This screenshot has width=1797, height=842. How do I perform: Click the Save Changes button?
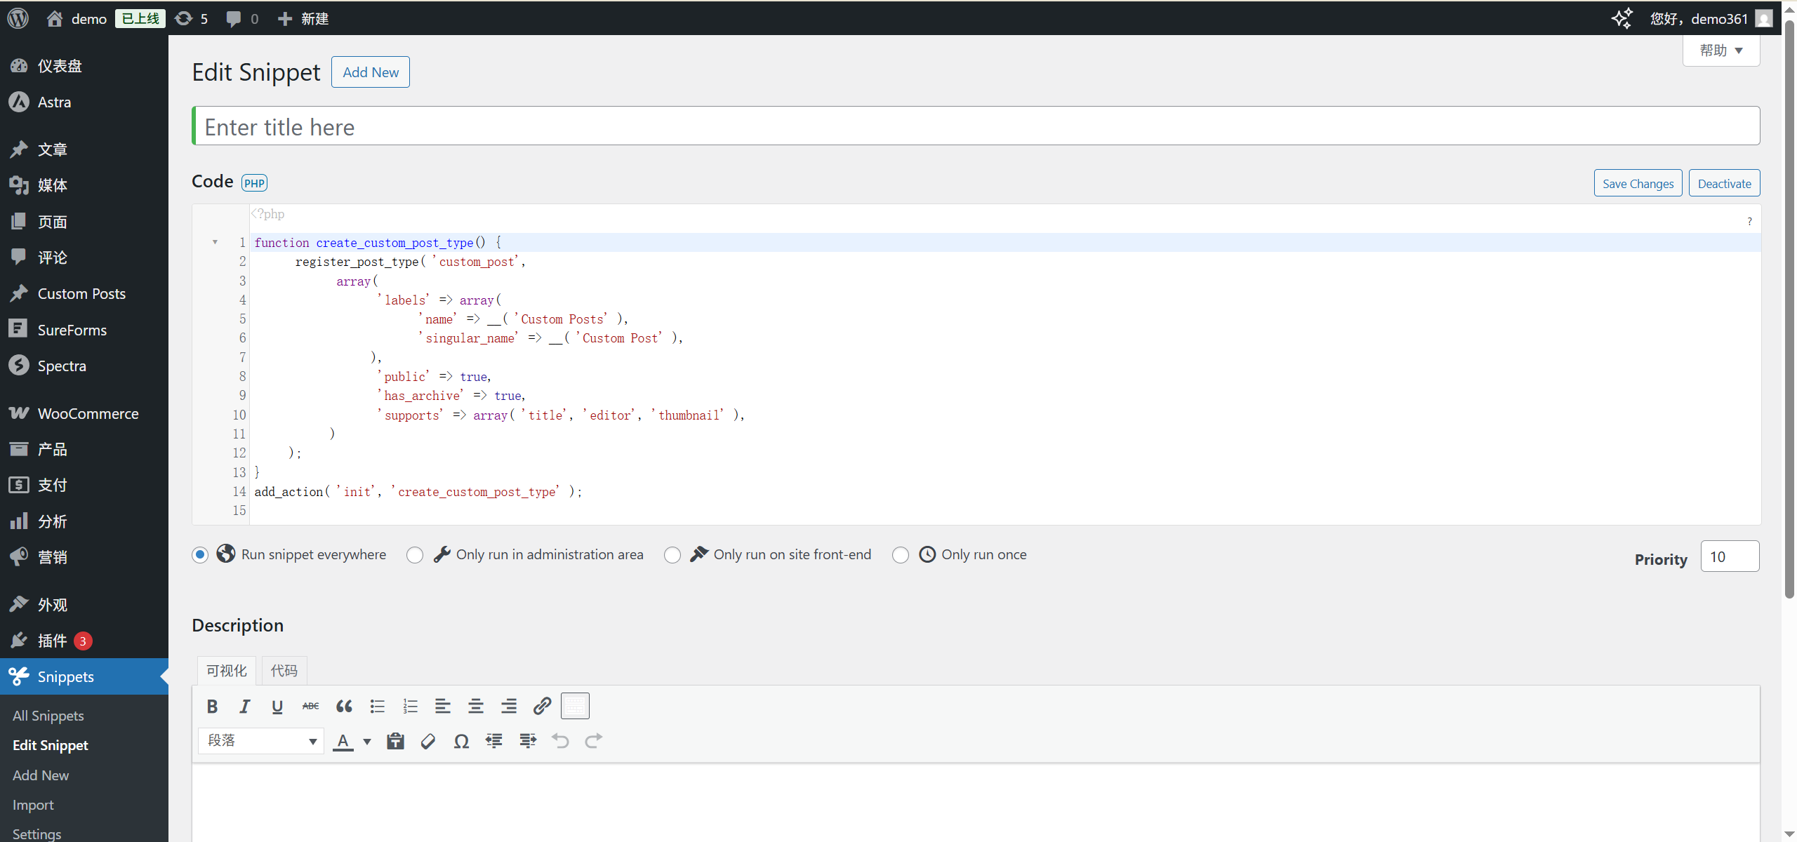(x=1638, y=183)
